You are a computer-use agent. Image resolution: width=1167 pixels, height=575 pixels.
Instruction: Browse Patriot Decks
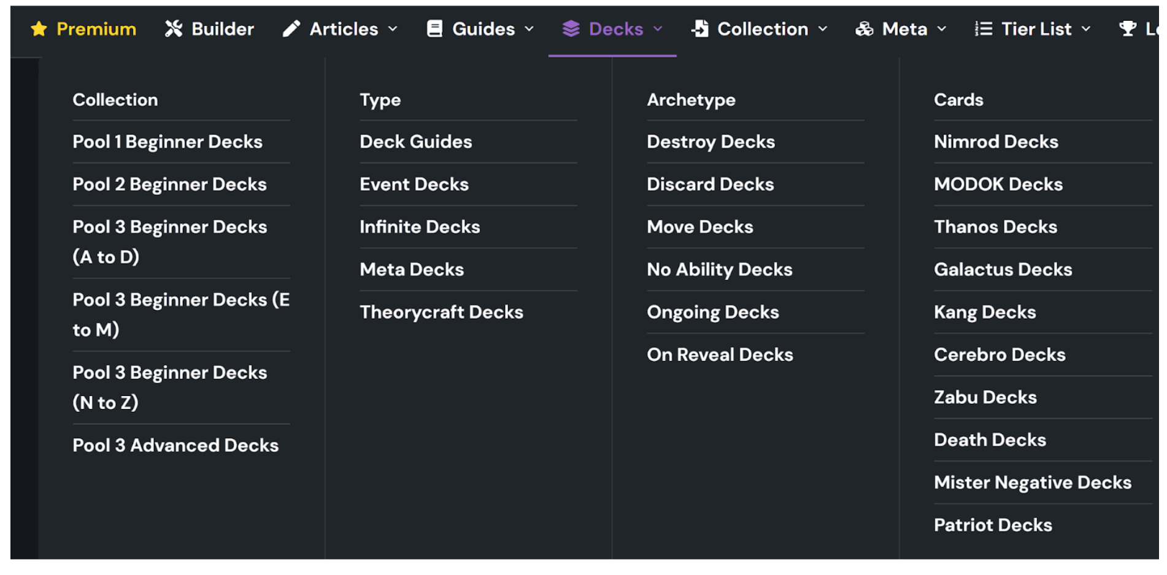pyautogui.click(x=993, y=525)
